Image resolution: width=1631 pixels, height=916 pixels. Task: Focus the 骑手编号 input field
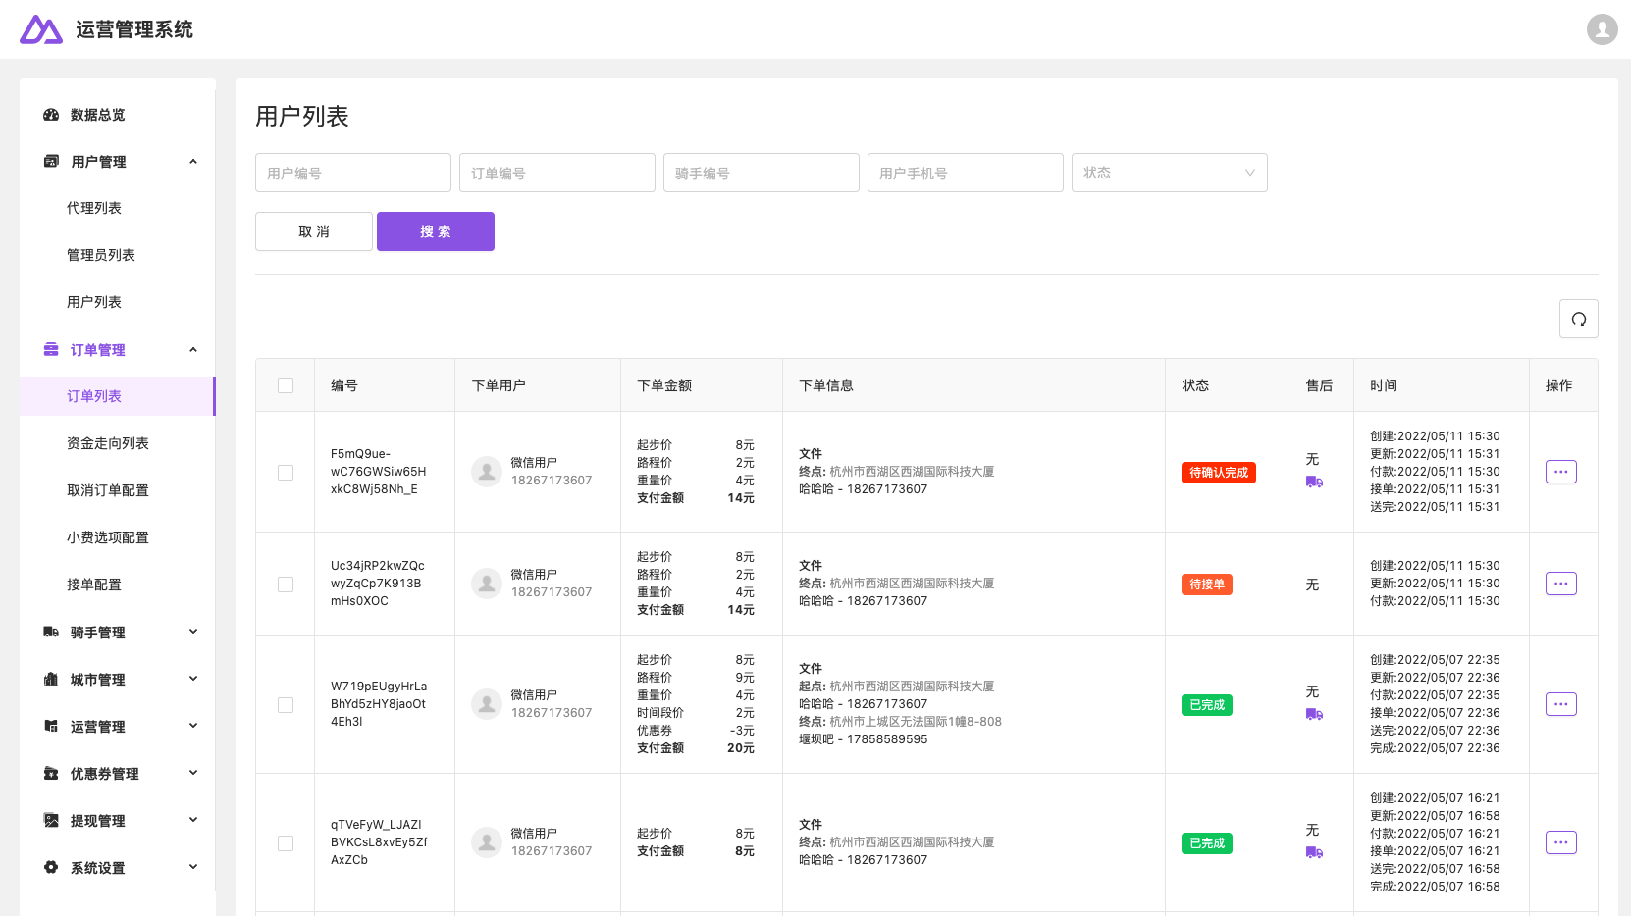[x=762, y=173]
